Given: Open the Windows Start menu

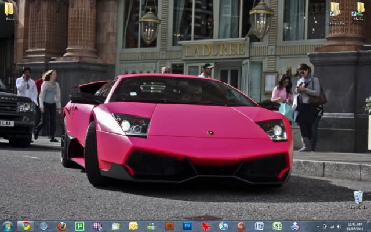Looking at the screenshot, I should coord(8,226).
